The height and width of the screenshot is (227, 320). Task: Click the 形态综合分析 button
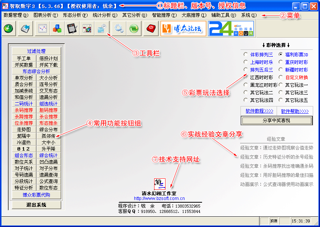(x=36, y=71)
